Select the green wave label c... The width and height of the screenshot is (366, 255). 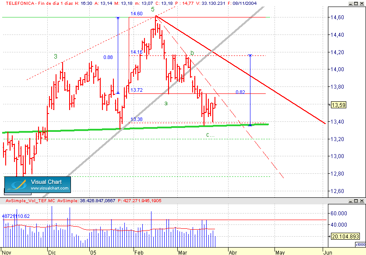(x=210, y=134)
